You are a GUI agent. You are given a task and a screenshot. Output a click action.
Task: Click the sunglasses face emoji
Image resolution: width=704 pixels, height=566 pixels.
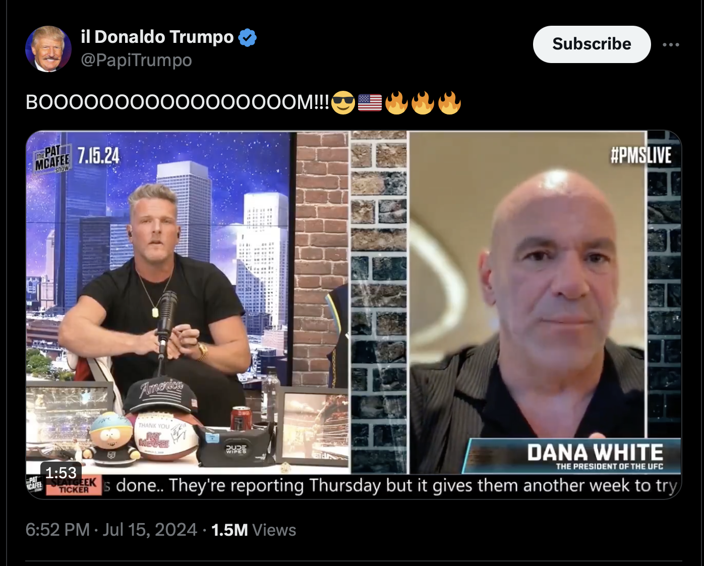click(x=343, y=102)
